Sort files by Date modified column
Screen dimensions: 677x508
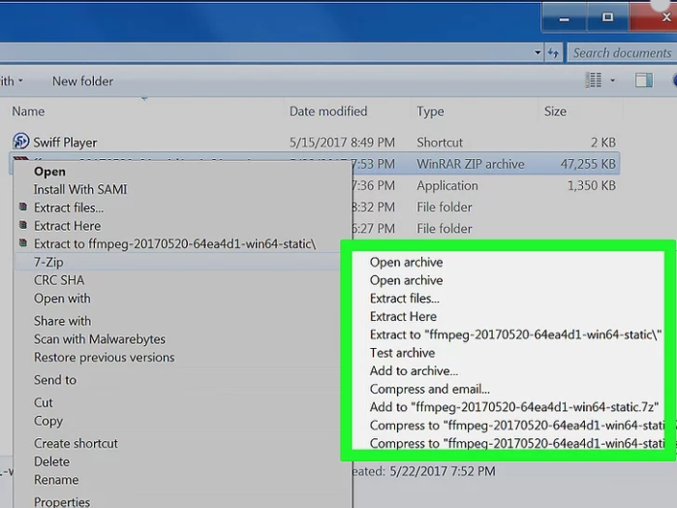pyautogui.click(x=328, y=111)
